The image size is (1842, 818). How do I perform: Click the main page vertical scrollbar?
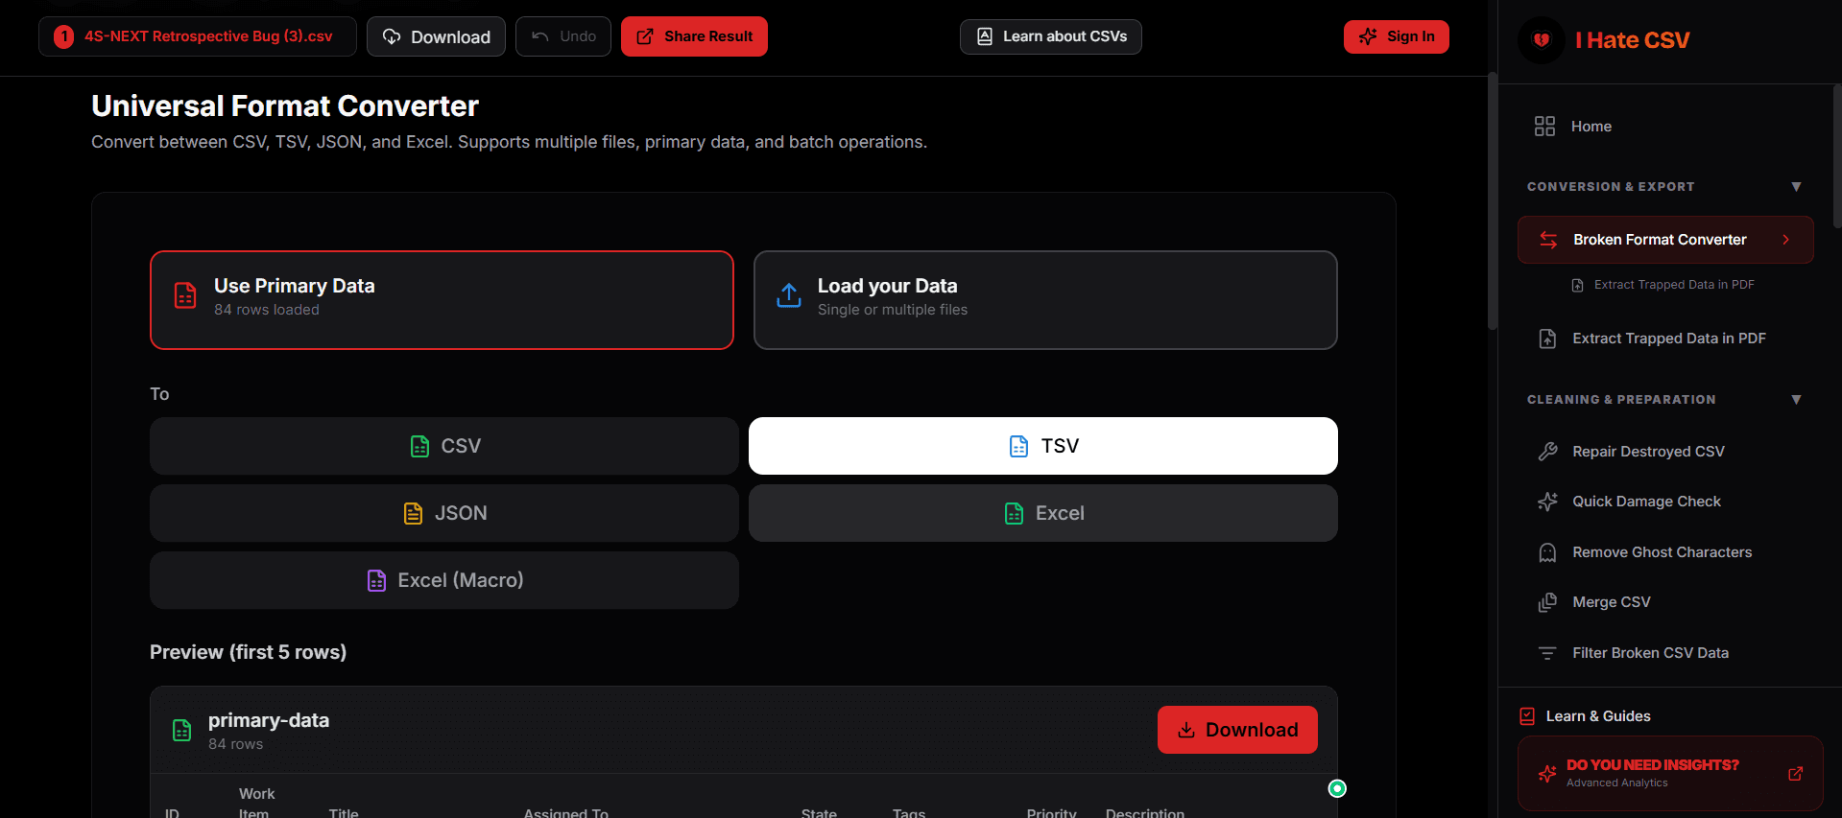(x=1493, y=201)
